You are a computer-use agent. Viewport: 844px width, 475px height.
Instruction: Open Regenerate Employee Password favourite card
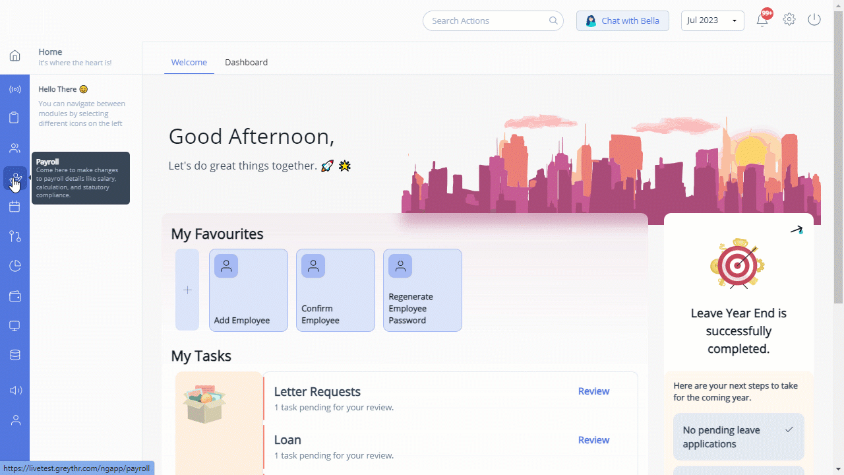pyautogui.click(x=423, y=290)
